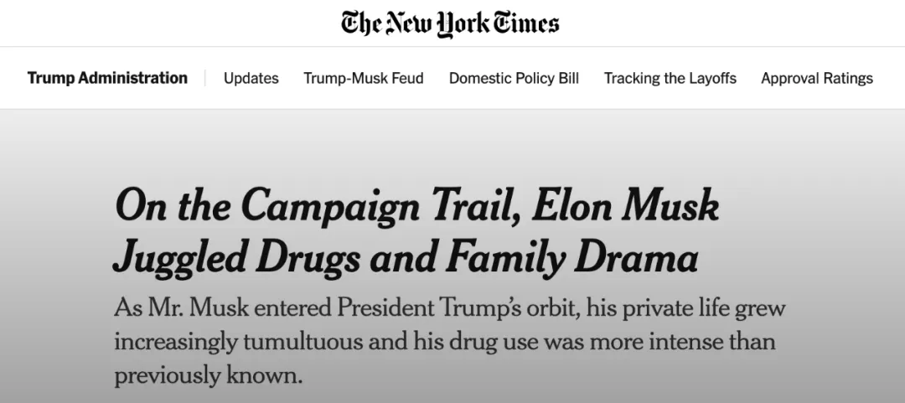Go to the Updates nav link

[251, 78]
